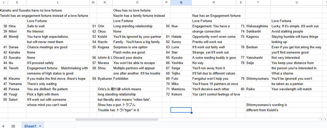Select column U header
The image size is (327, 128).
click(297, 3)
